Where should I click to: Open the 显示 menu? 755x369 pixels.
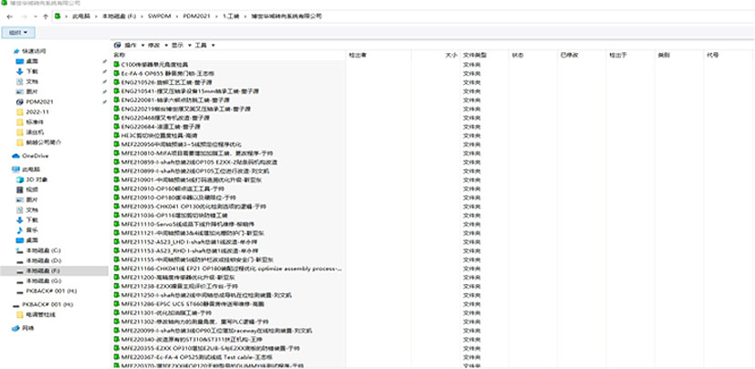tap(176, 44)
